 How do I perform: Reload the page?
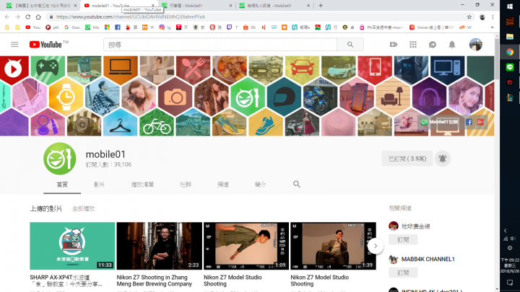click(28, 17)
